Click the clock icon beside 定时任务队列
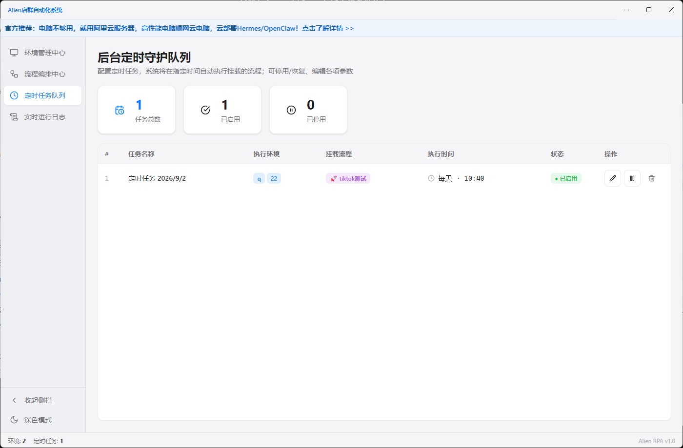This screenshot has height=448, width=683. pyautogui.click(x=15, y=95)
